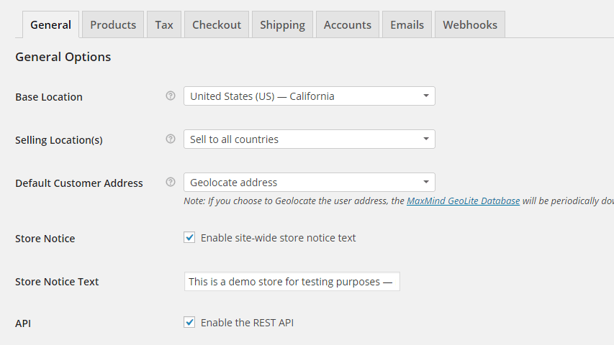Open the Webhooks tab
The width and height of the screenshot is (614, 345).
click(x=470, y=24)
